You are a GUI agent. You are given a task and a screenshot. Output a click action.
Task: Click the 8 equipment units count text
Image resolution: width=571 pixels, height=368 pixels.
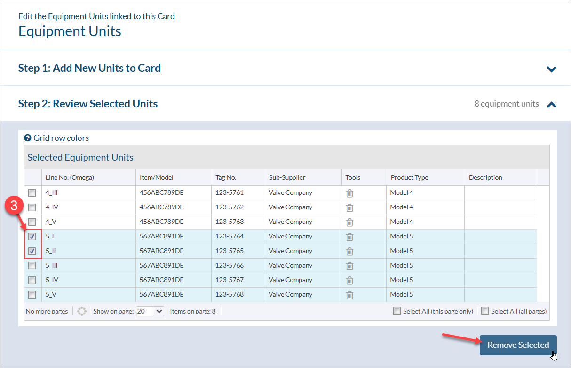tap(507, 104)
